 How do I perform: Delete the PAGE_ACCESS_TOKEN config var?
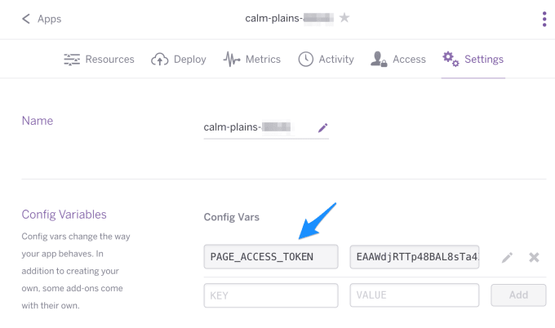(534, 257)
